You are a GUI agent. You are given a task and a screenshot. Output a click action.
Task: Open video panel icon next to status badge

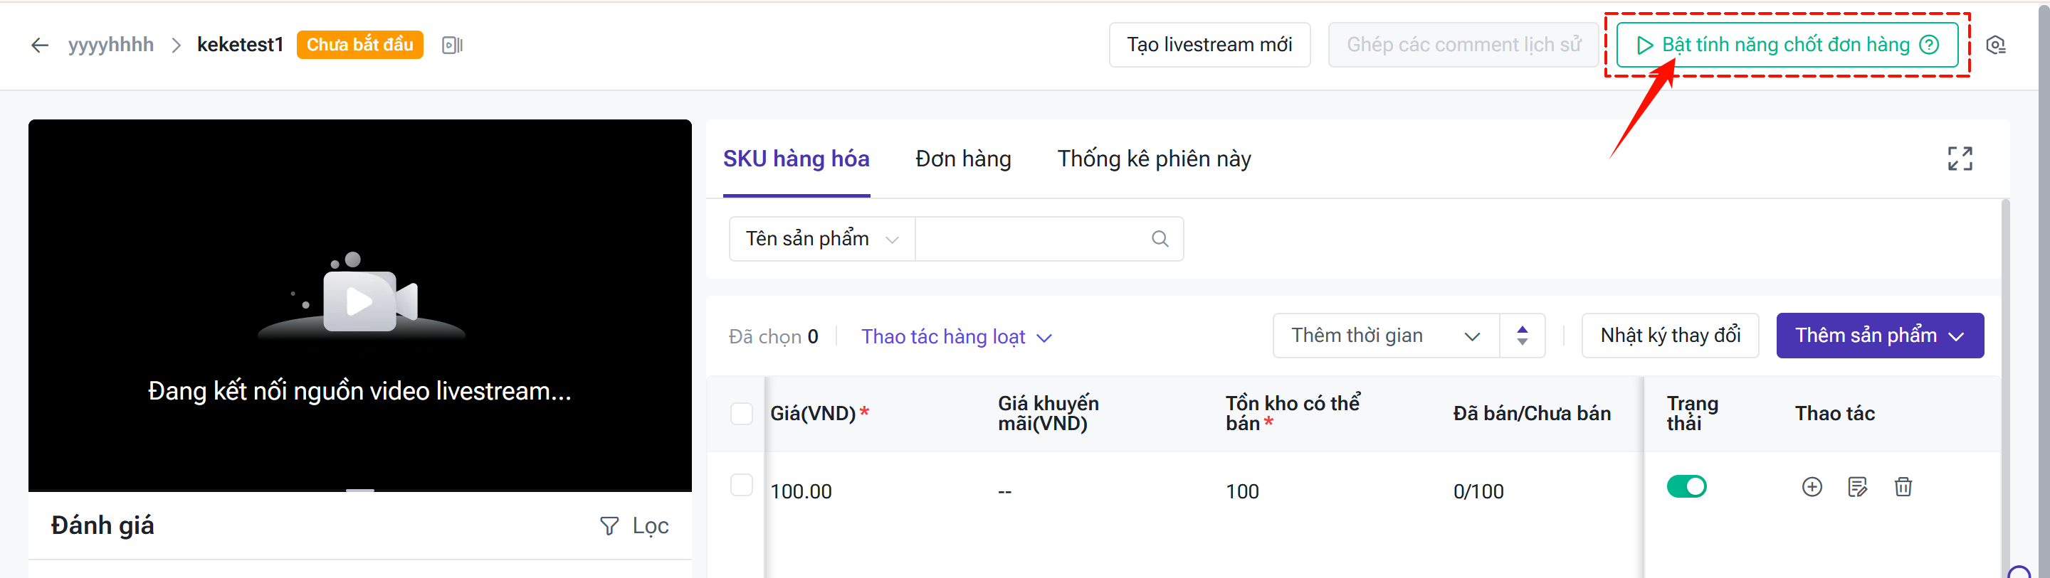coord(452,46)
